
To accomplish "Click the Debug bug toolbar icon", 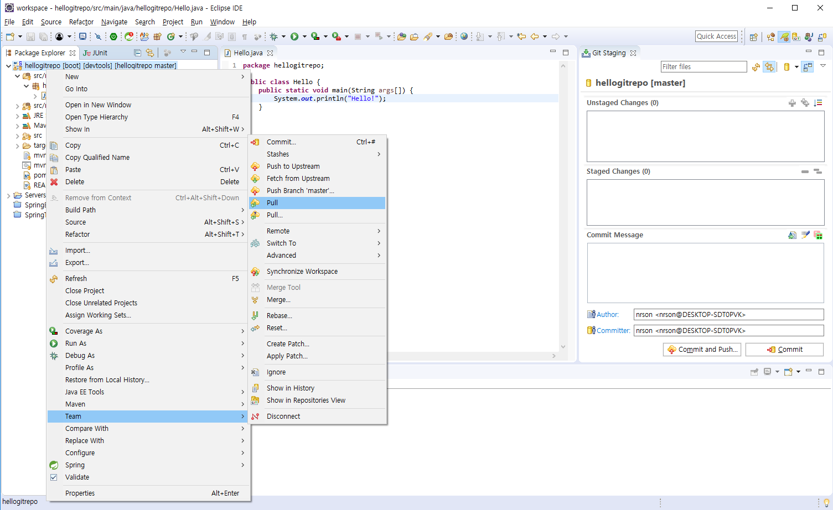I will point(274,37).
